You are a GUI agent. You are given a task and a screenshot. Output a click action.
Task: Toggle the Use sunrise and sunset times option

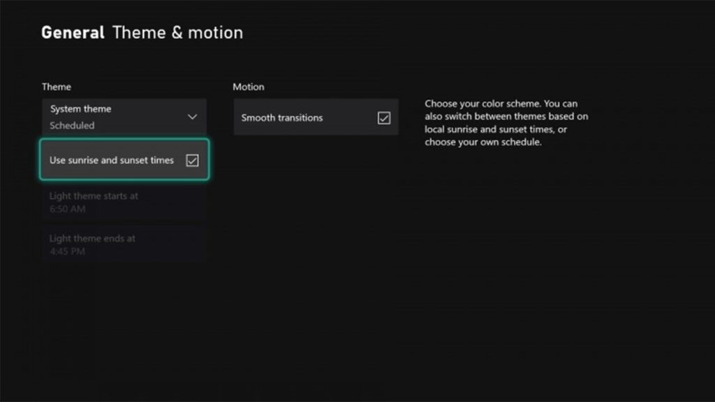coord(124,160)
